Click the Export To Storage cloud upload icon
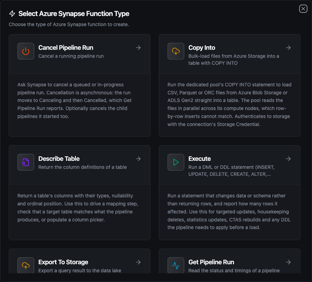 pyautogui.click(x=26, y=265)
